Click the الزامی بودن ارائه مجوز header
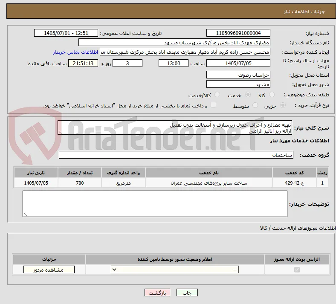336x304 pixels. pyautogui.click(x=297, y=259)
